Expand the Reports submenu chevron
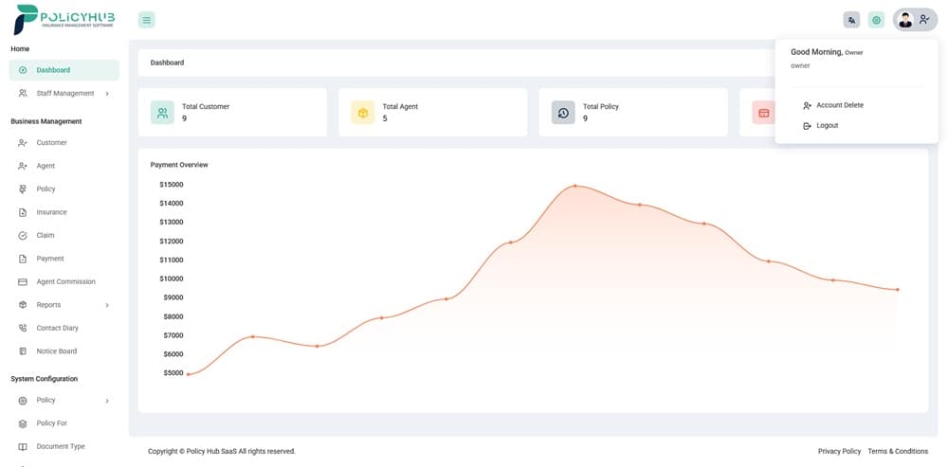 [x=106, y=305]
